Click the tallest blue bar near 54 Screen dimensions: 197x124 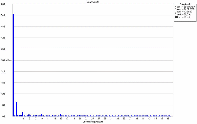click(x=13, y=65)
